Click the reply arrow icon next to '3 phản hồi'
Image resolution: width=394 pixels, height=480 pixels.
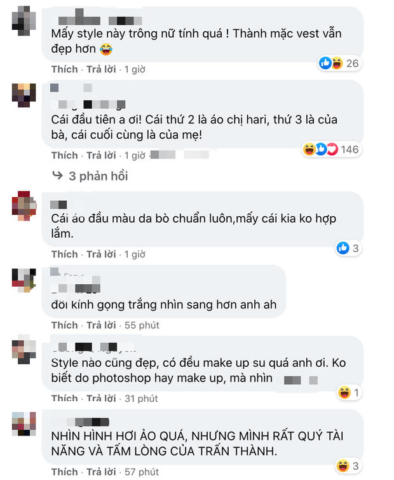[57, 175]
